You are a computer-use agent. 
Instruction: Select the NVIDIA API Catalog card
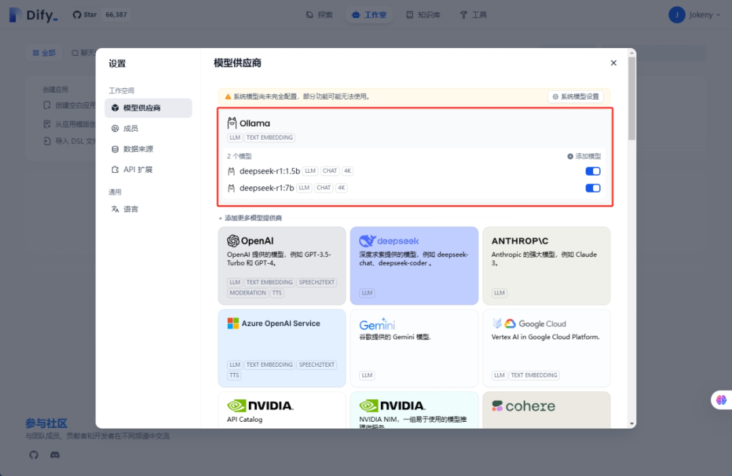pyautogui.click(x=282, y=410)
